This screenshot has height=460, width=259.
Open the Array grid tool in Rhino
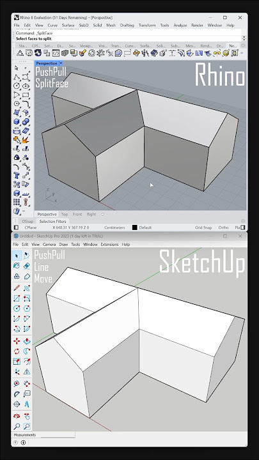click(17, 202)
